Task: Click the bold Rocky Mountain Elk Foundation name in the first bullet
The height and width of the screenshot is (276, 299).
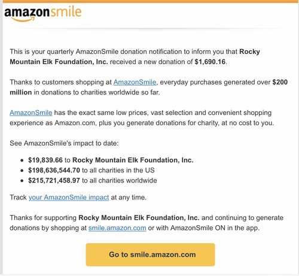Action: coord(133,160)
